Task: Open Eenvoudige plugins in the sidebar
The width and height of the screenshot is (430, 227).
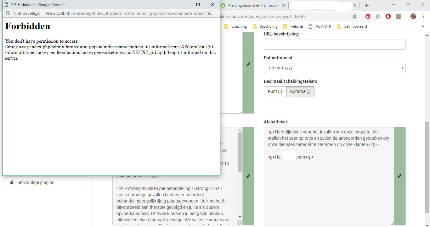Action: [35, 182]
